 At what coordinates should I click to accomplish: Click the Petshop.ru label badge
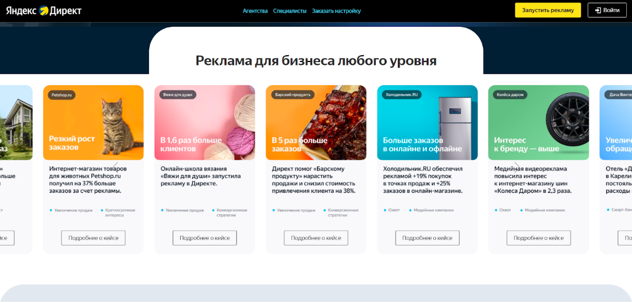click(x=62, y=95)
